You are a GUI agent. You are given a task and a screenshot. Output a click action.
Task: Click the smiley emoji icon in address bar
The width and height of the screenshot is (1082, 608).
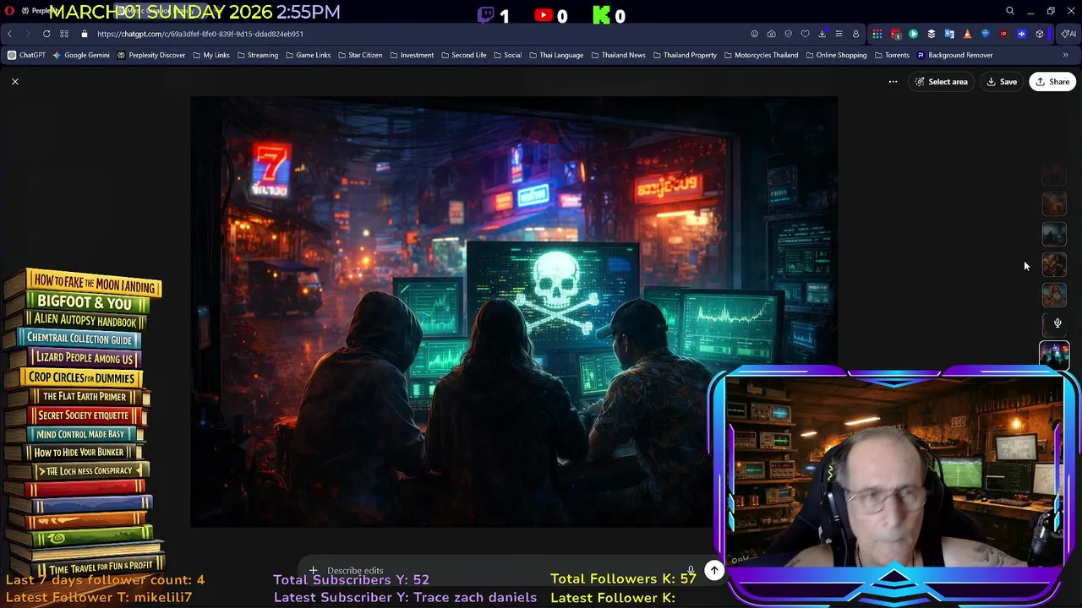754,34
